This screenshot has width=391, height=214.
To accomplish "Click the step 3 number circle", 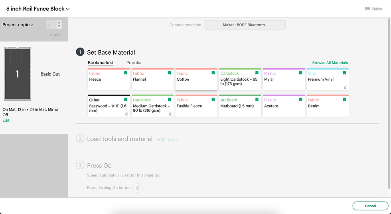I will pyautogui.click(x=80, y=165).
